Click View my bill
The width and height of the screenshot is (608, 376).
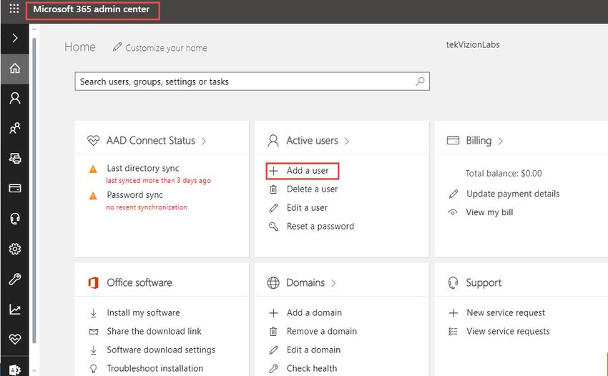pyautogui.click(x=489, y=212)
